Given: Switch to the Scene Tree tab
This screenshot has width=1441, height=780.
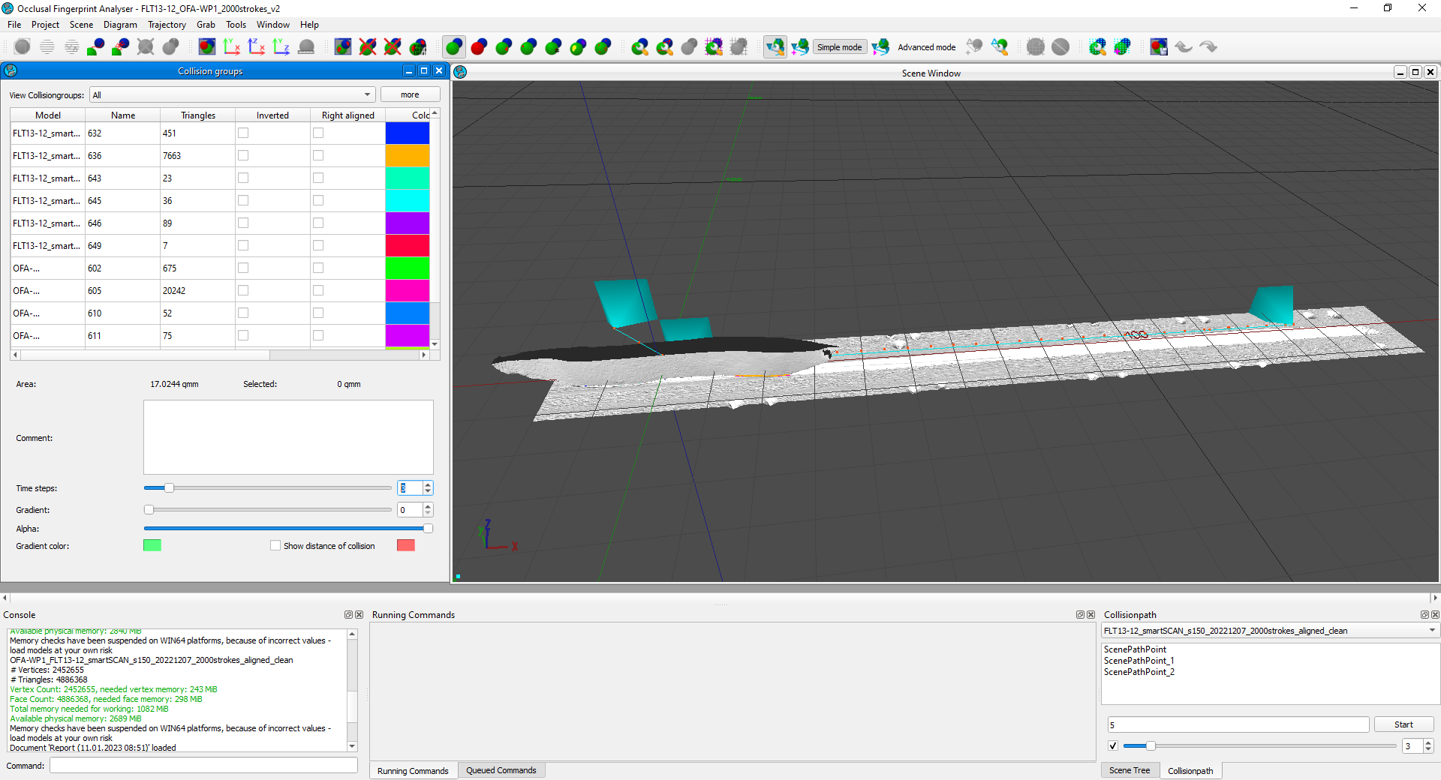Looking at the screenshot, I should [1130, 771].
